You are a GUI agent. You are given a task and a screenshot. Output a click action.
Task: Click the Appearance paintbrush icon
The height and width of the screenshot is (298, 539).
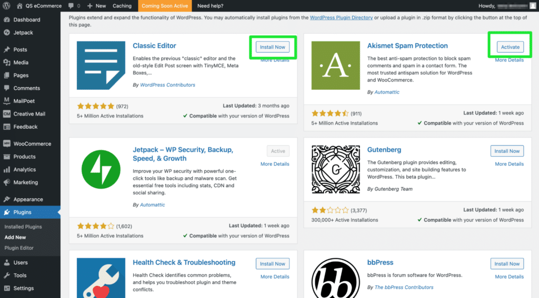click(7, 199)
